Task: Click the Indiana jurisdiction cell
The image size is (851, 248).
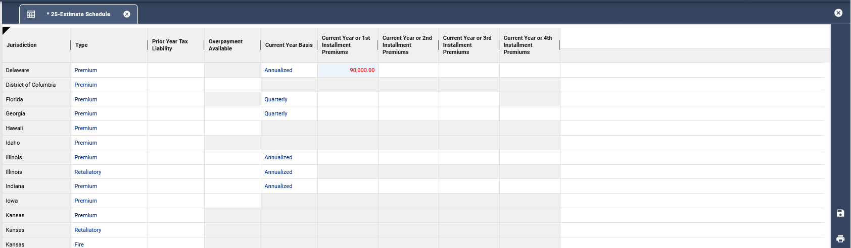Action: tap(36, 186)
